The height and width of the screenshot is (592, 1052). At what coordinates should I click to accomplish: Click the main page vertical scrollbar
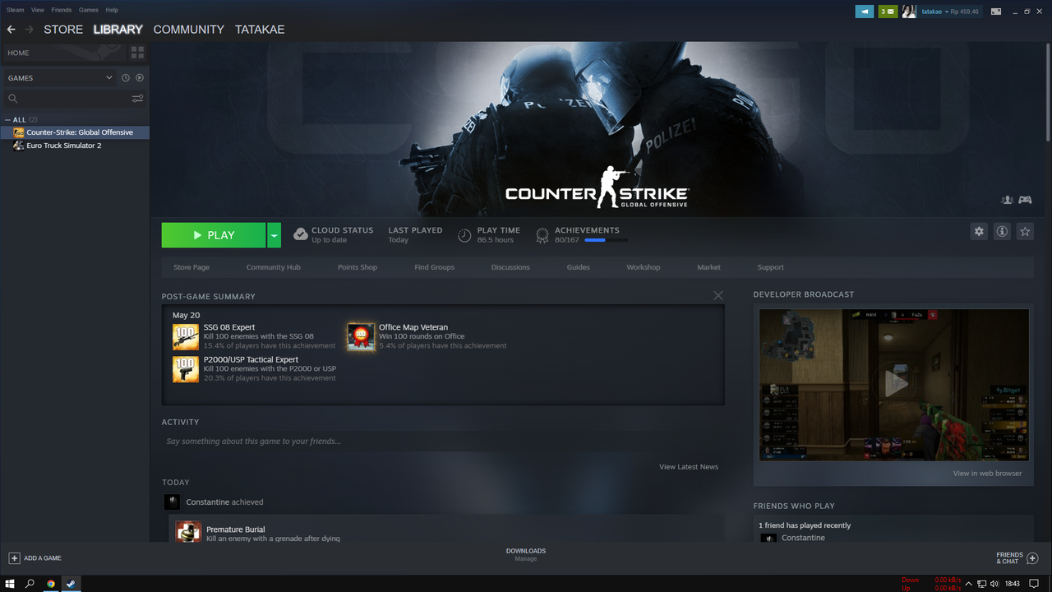click(x=1048, y=90)
